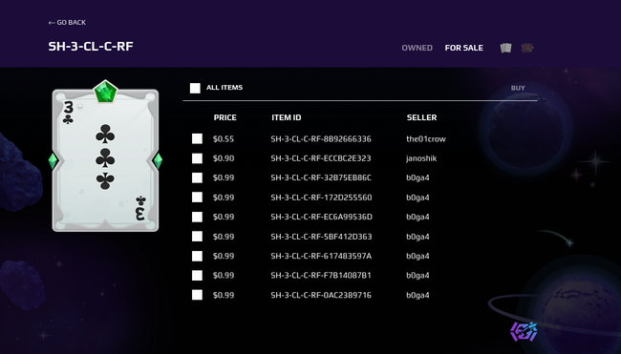Click the $0.55 price value

pyautogui.click(x=224, y=138)
